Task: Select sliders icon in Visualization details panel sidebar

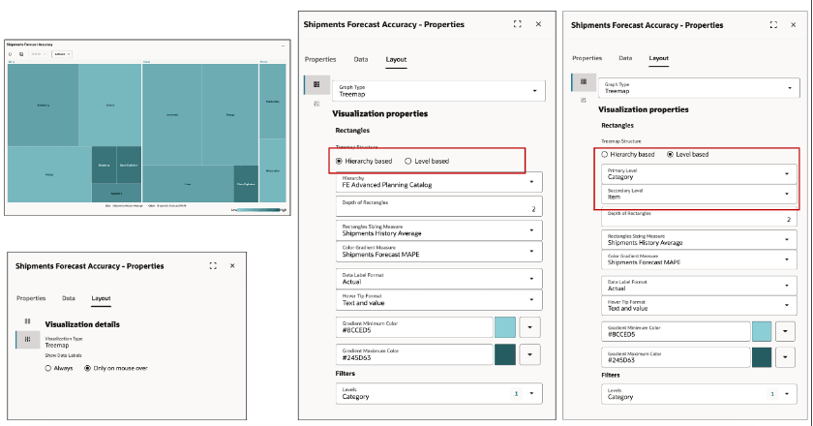Action: coord(27,339)
